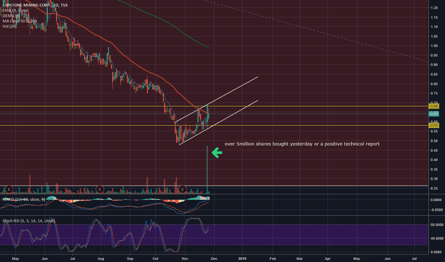
Task: Select the Stoch RSI (3, 3, 14, 14, close) legend
Action: (28, 221)
